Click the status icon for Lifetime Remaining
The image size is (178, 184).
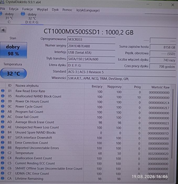tap(3, 178)
